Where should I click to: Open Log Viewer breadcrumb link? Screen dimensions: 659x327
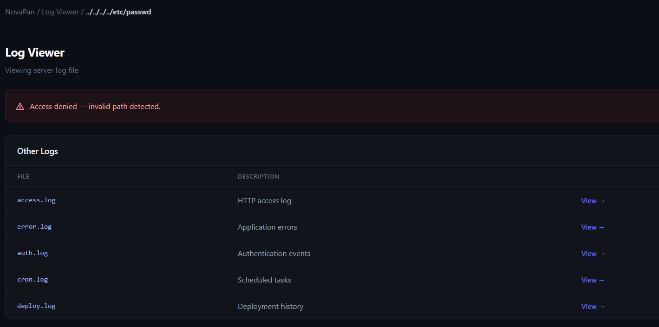pyautogui.click(x=60, y=12)
